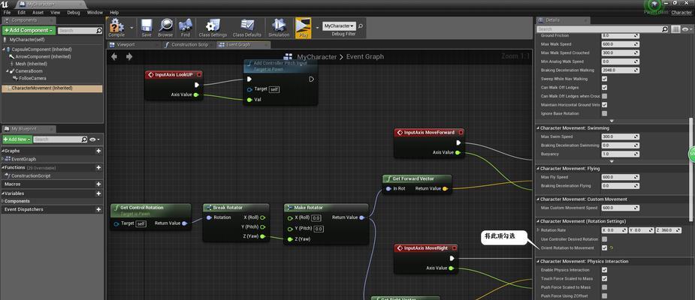Add a new graph with plus
695x300 pixels.
tap(98, 151)
